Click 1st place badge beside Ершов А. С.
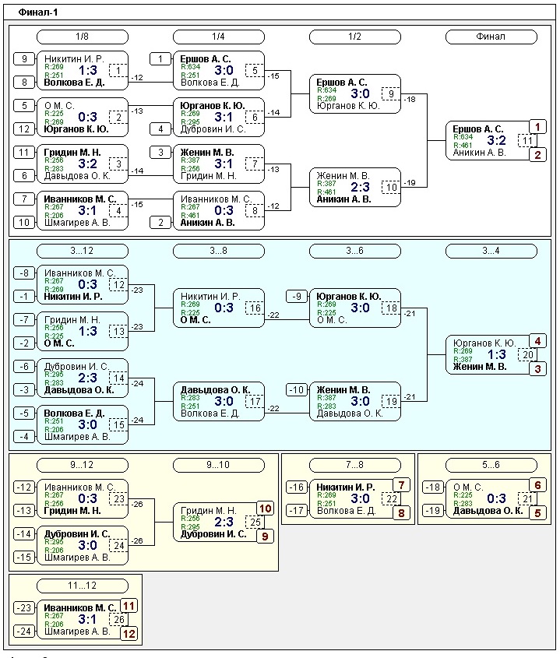 pyautogui.click(x=537, y=126)
